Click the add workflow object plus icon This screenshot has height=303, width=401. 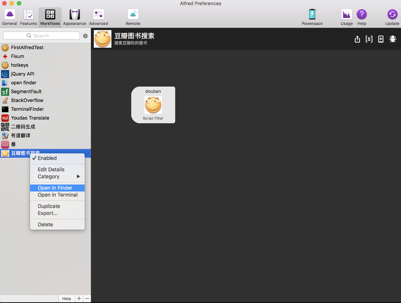coord(381,39)
